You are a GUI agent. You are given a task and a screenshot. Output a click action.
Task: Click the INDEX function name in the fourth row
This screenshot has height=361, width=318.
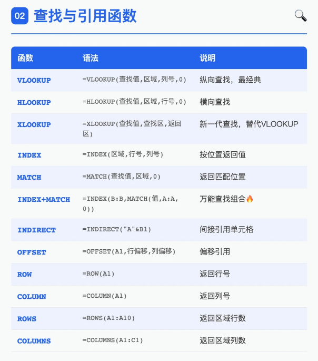29,155
